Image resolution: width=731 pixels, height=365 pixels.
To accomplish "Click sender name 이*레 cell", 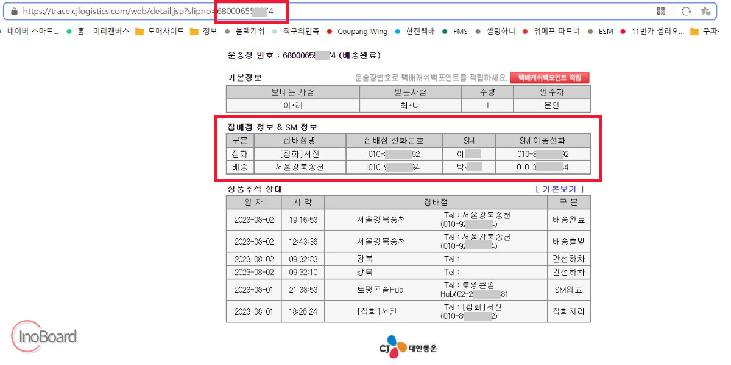I will click(x=293, y=105).
